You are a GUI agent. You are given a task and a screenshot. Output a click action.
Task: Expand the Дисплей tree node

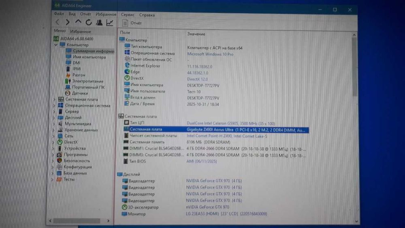point(54,118)
